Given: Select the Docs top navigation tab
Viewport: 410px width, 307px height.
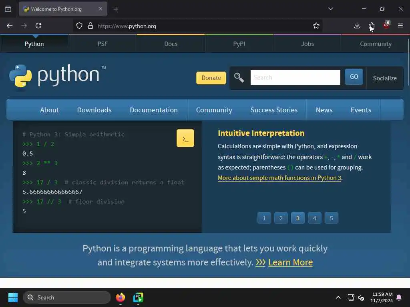Looking at the screenshot, I should tap(171, 44).
